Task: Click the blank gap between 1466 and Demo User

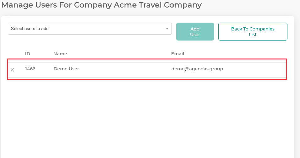Action: [44, 69]
